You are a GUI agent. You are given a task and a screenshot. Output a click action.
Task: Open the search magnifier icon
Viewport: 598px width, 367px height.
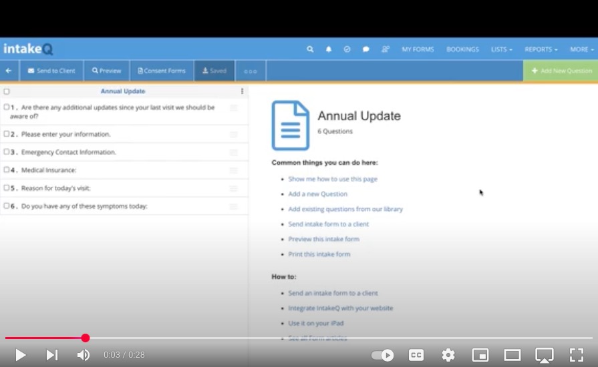click(310, 49)
